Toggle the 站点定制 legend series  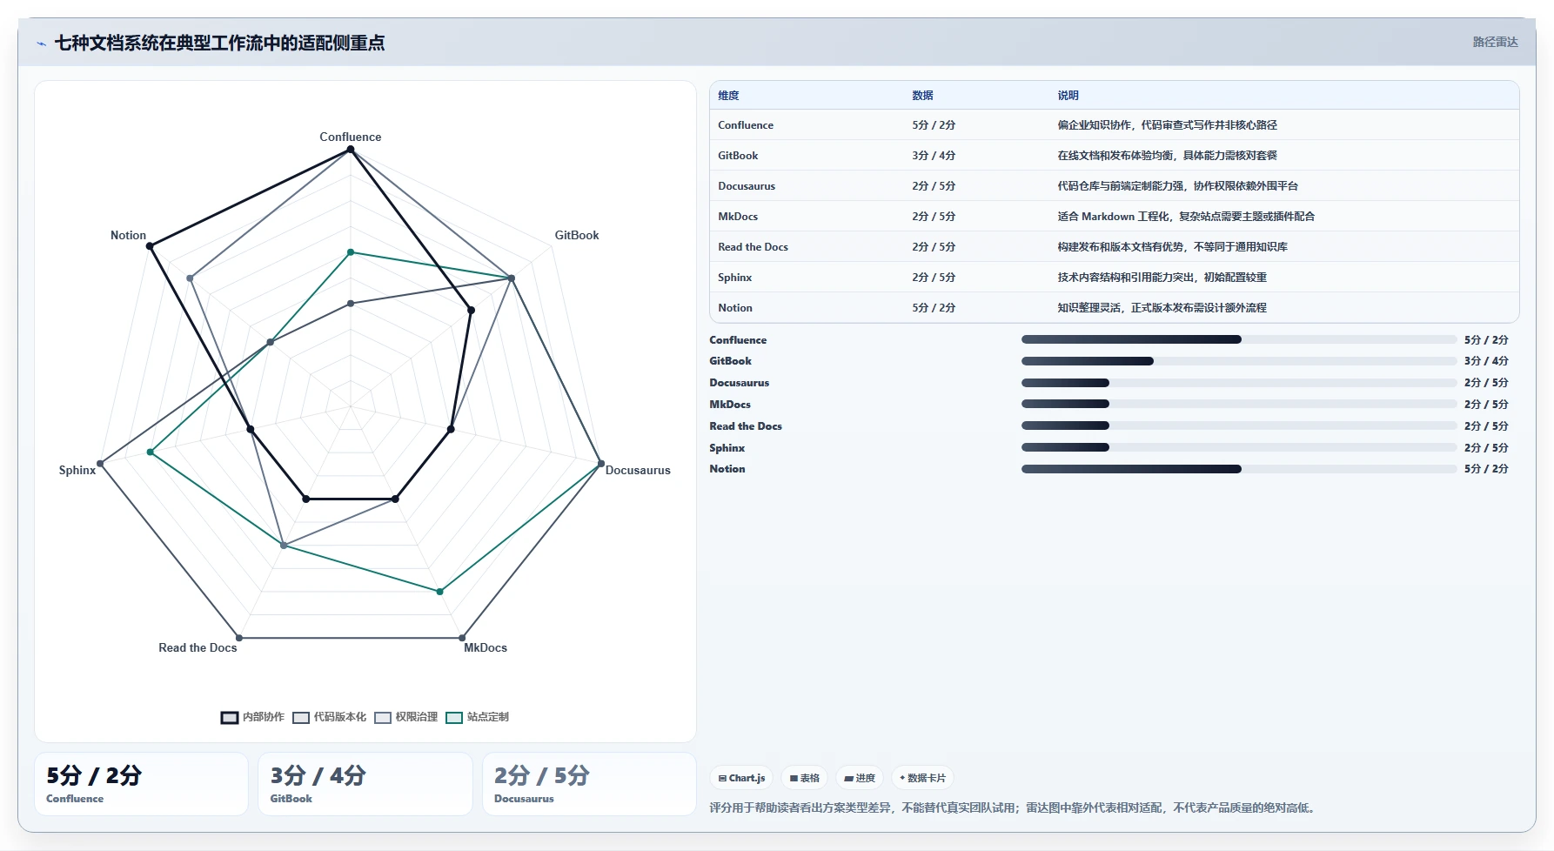pos(478,717)
